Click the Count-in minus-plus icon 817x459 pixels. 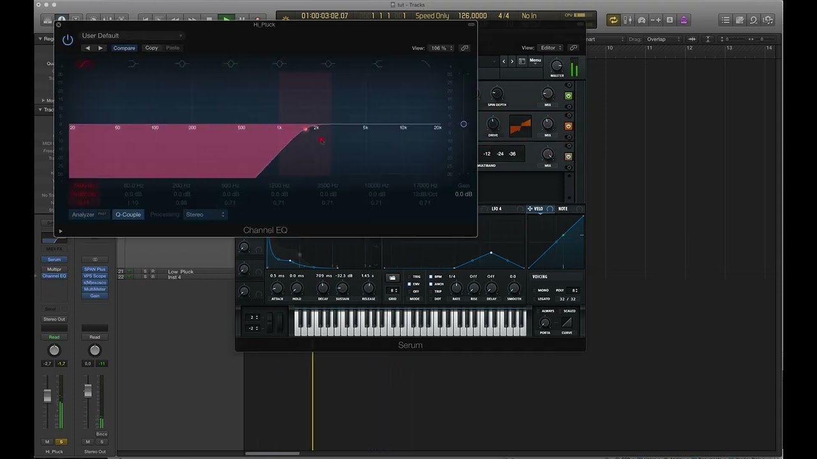click(656, 20)
